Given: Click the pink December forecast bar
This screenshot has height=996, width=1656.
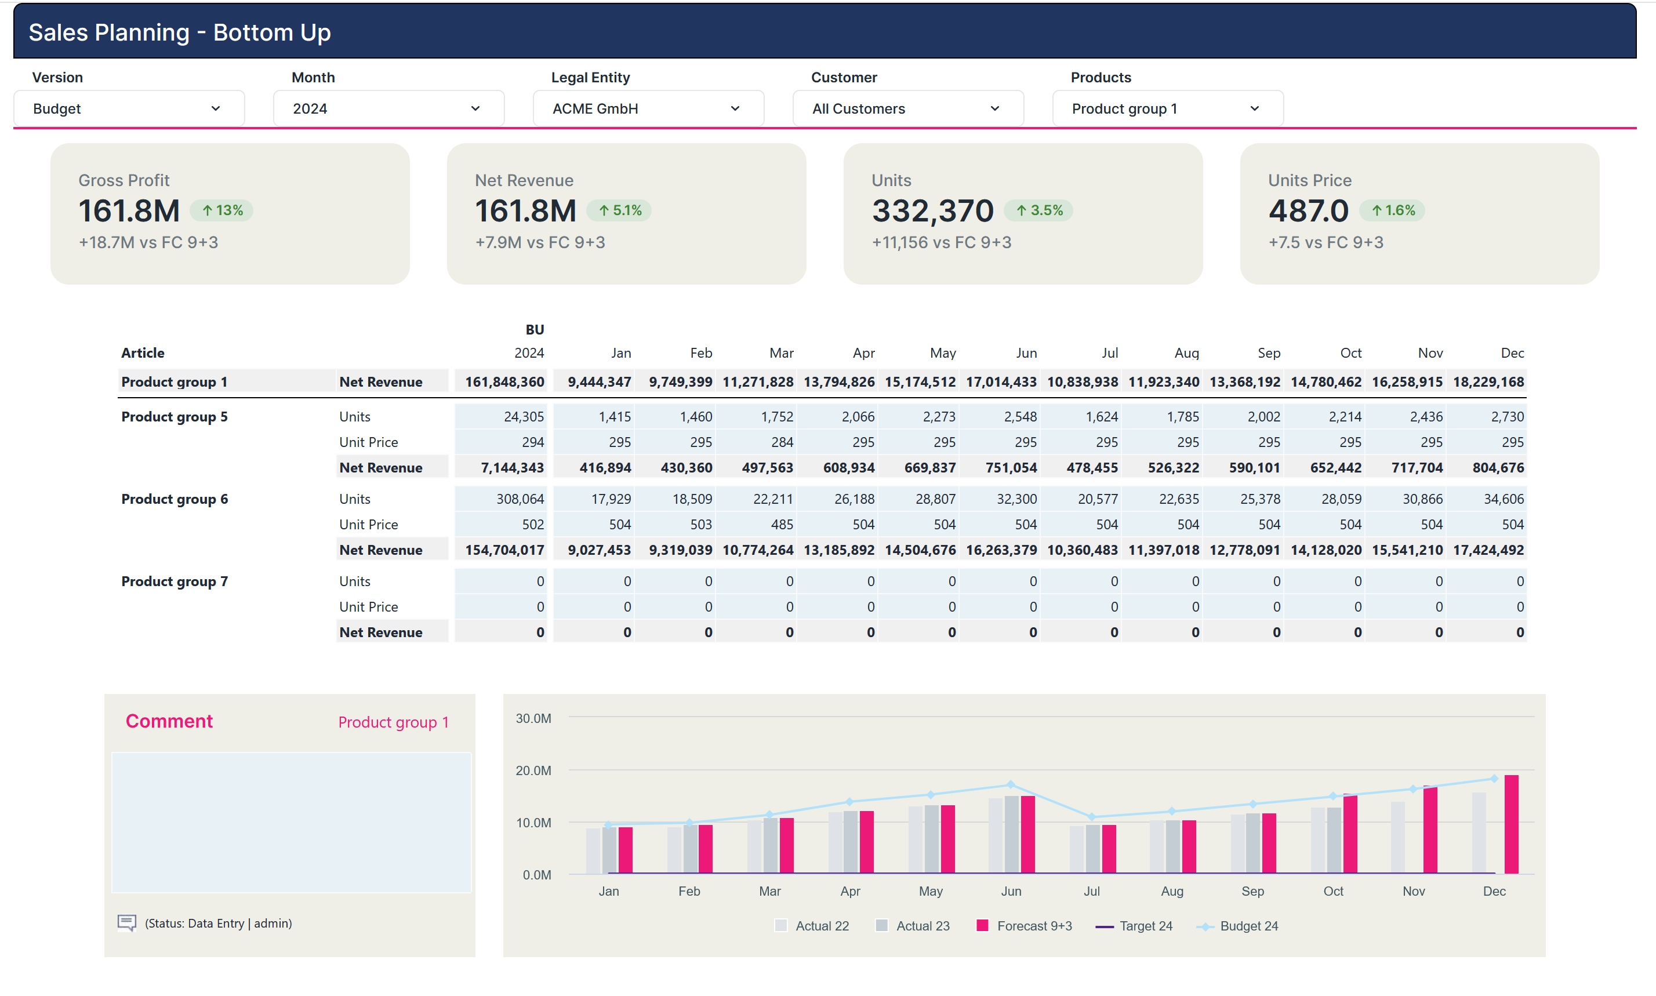Looking at the screenshot, I should (x=1510, y=824).
